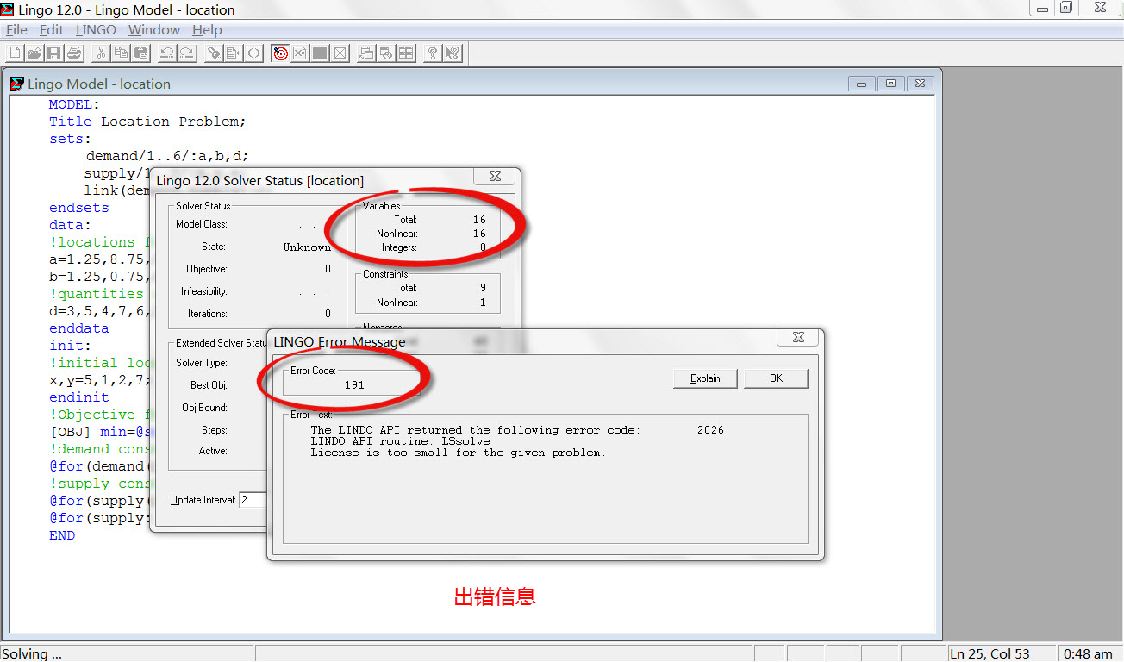This screenshot has width=1124, height=662.
Task: Click the 'sets:' keyword line
Action: pyautogui.click(x=70, y=139)
